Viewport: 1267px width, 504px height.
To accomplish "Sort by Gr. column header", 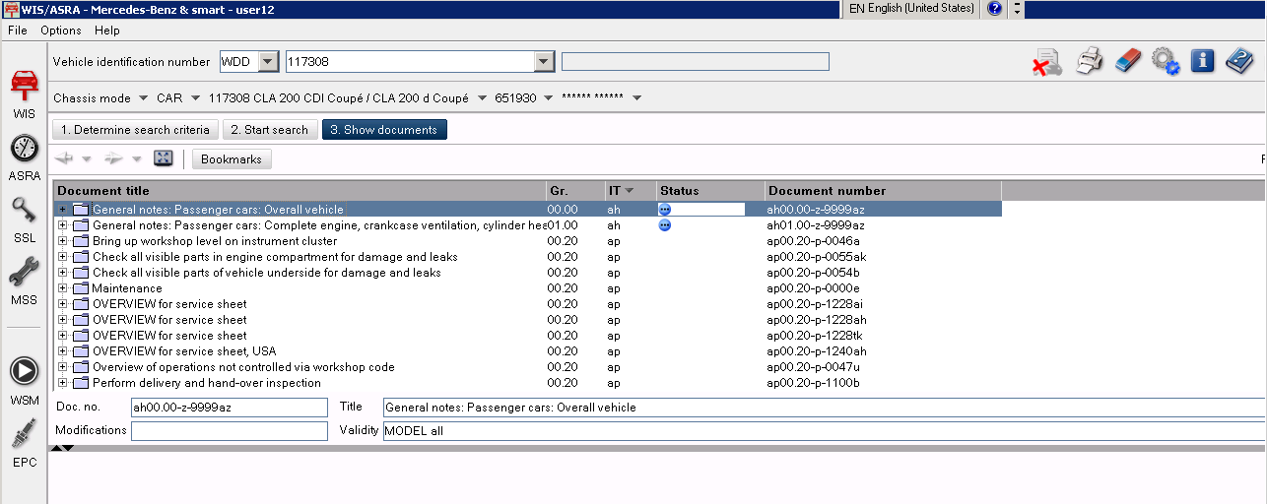I will [x=575, y=190].
